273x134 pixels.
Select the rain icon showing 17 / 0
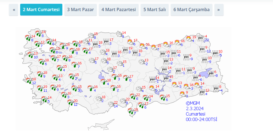click(x=126, y=78)
